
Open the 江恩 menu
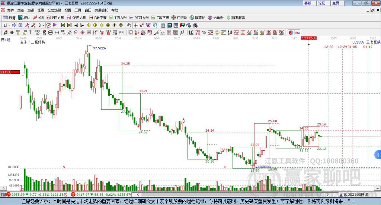[41, 10]
